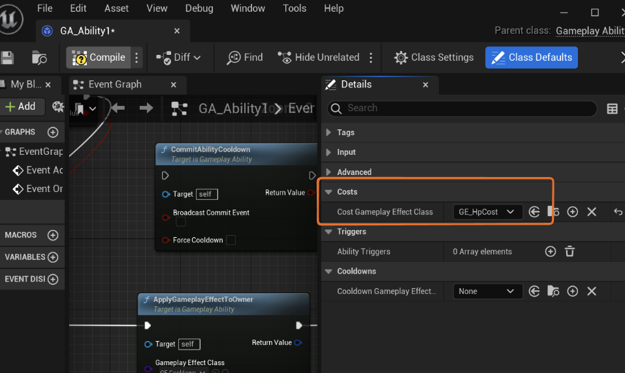The width and height of the screenshot is (625, 373).
Task: Click Browse to asset icon beside Save
Action: point(39,58)
